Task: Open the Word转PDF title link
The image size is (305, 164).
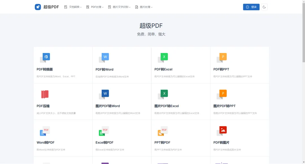Action: coord(45,143)
